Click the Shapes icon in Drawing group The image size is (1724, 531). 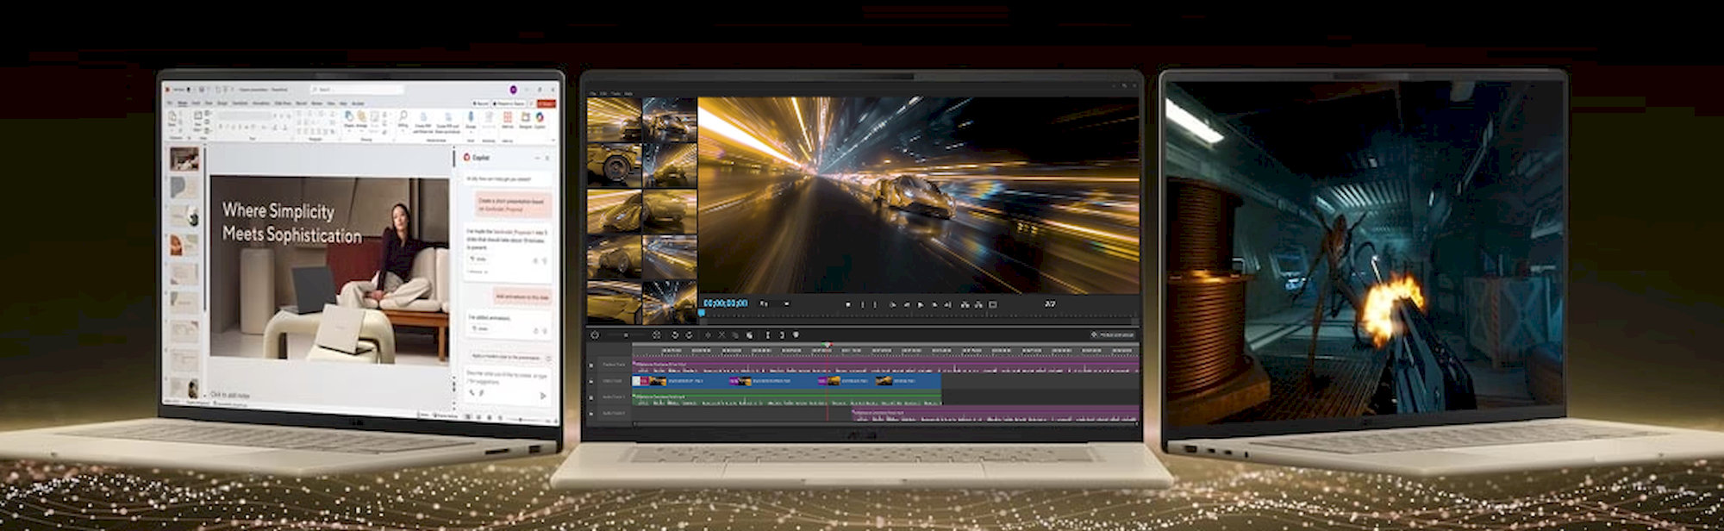349,116
